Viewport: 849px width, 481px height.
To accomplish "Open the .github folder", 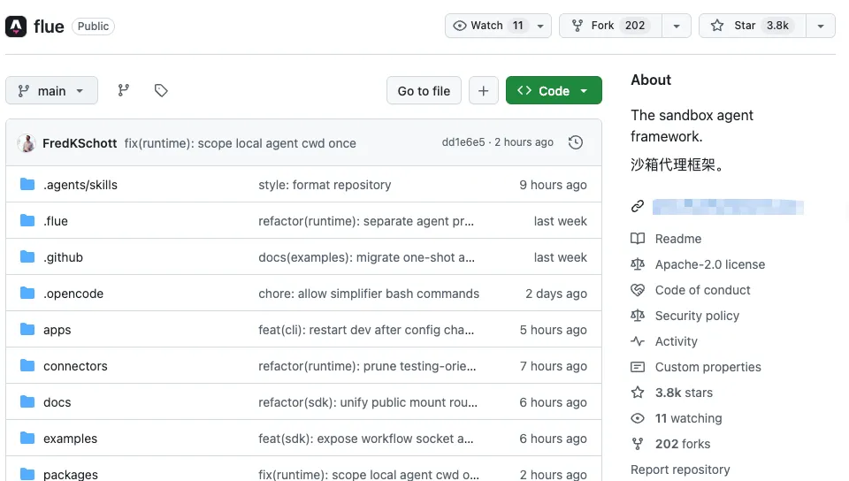I will coord(63,257).
